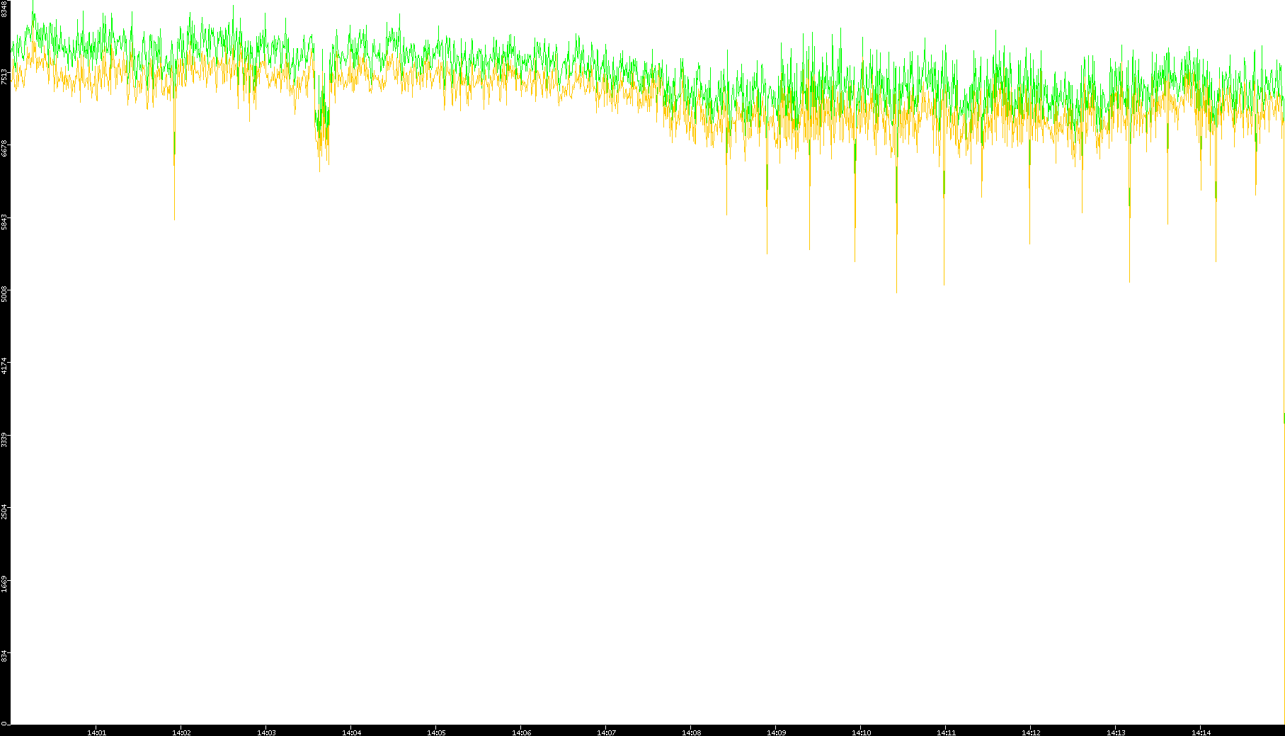
Task: Select the 5008 y-axis label
Action: [x=4, y=294]
